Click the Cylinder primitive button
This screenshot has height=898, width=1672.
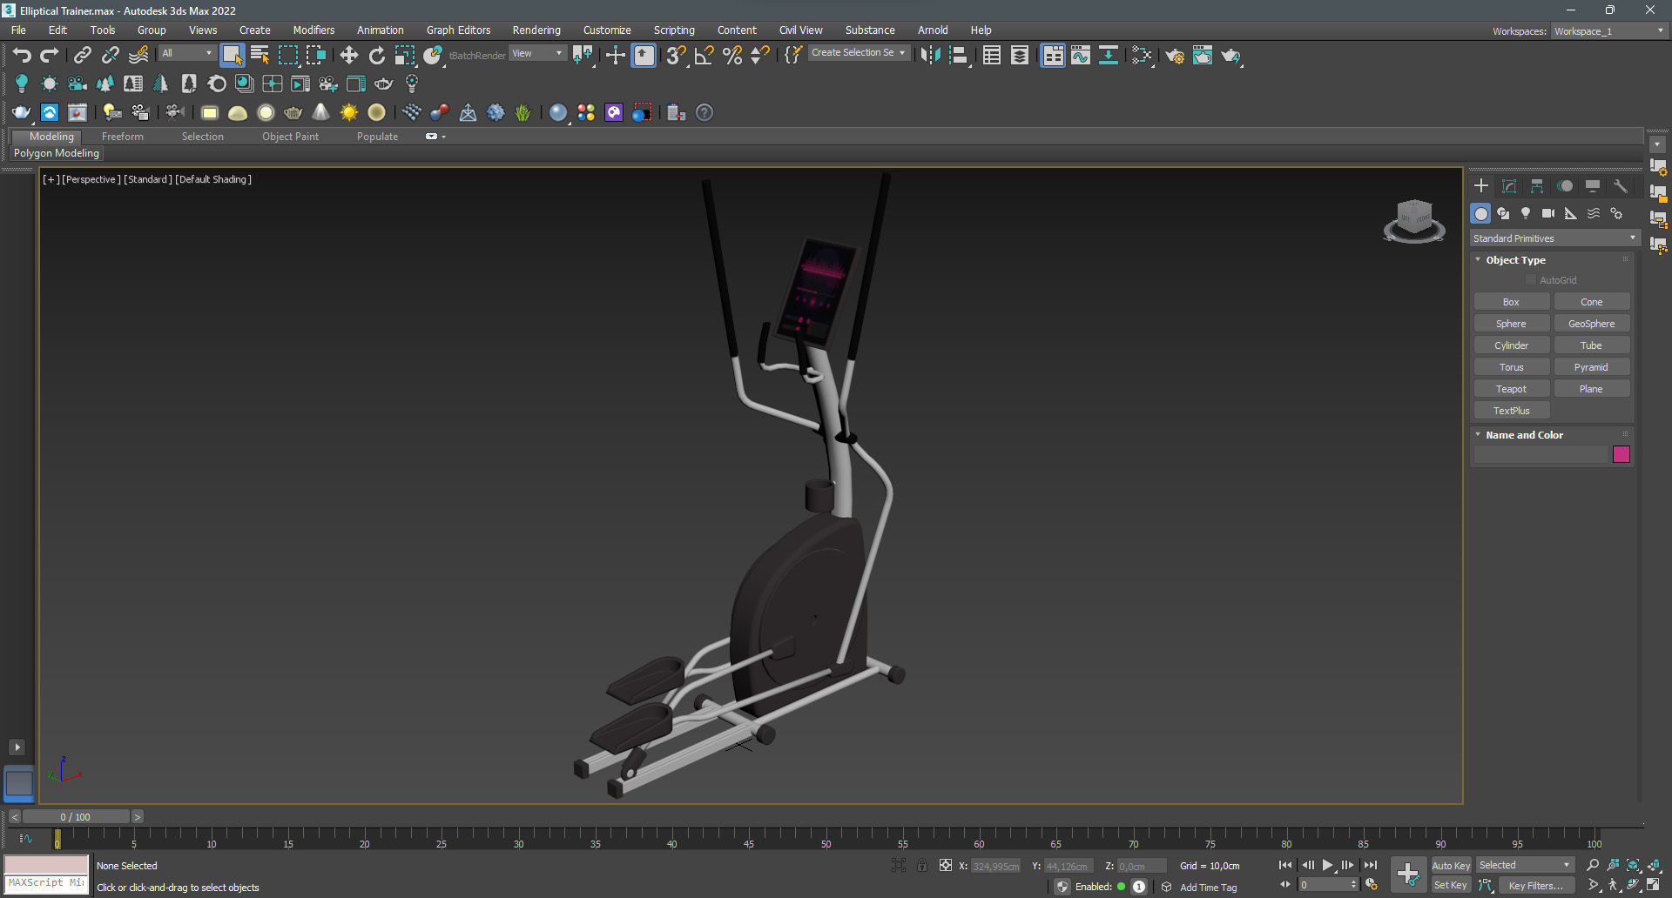[x=1511, y=345]
